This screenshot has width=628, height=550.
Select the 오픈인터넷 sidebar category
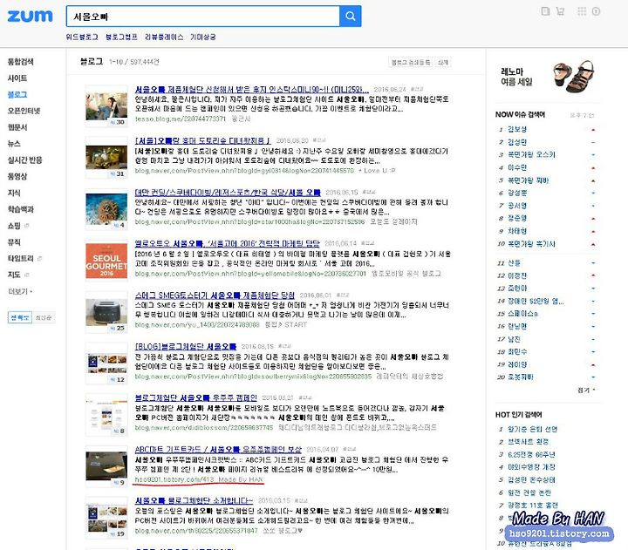click(24, 111)
